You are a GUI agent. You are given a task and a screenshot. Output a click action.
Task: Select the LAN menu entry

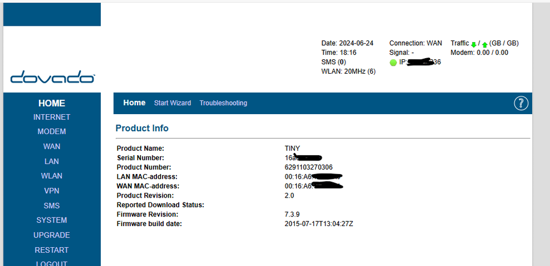point(52,162)
